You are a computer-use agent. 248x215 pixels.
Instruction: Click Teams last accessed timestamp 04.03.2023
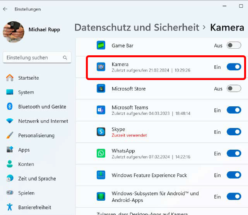click(151, 113)
